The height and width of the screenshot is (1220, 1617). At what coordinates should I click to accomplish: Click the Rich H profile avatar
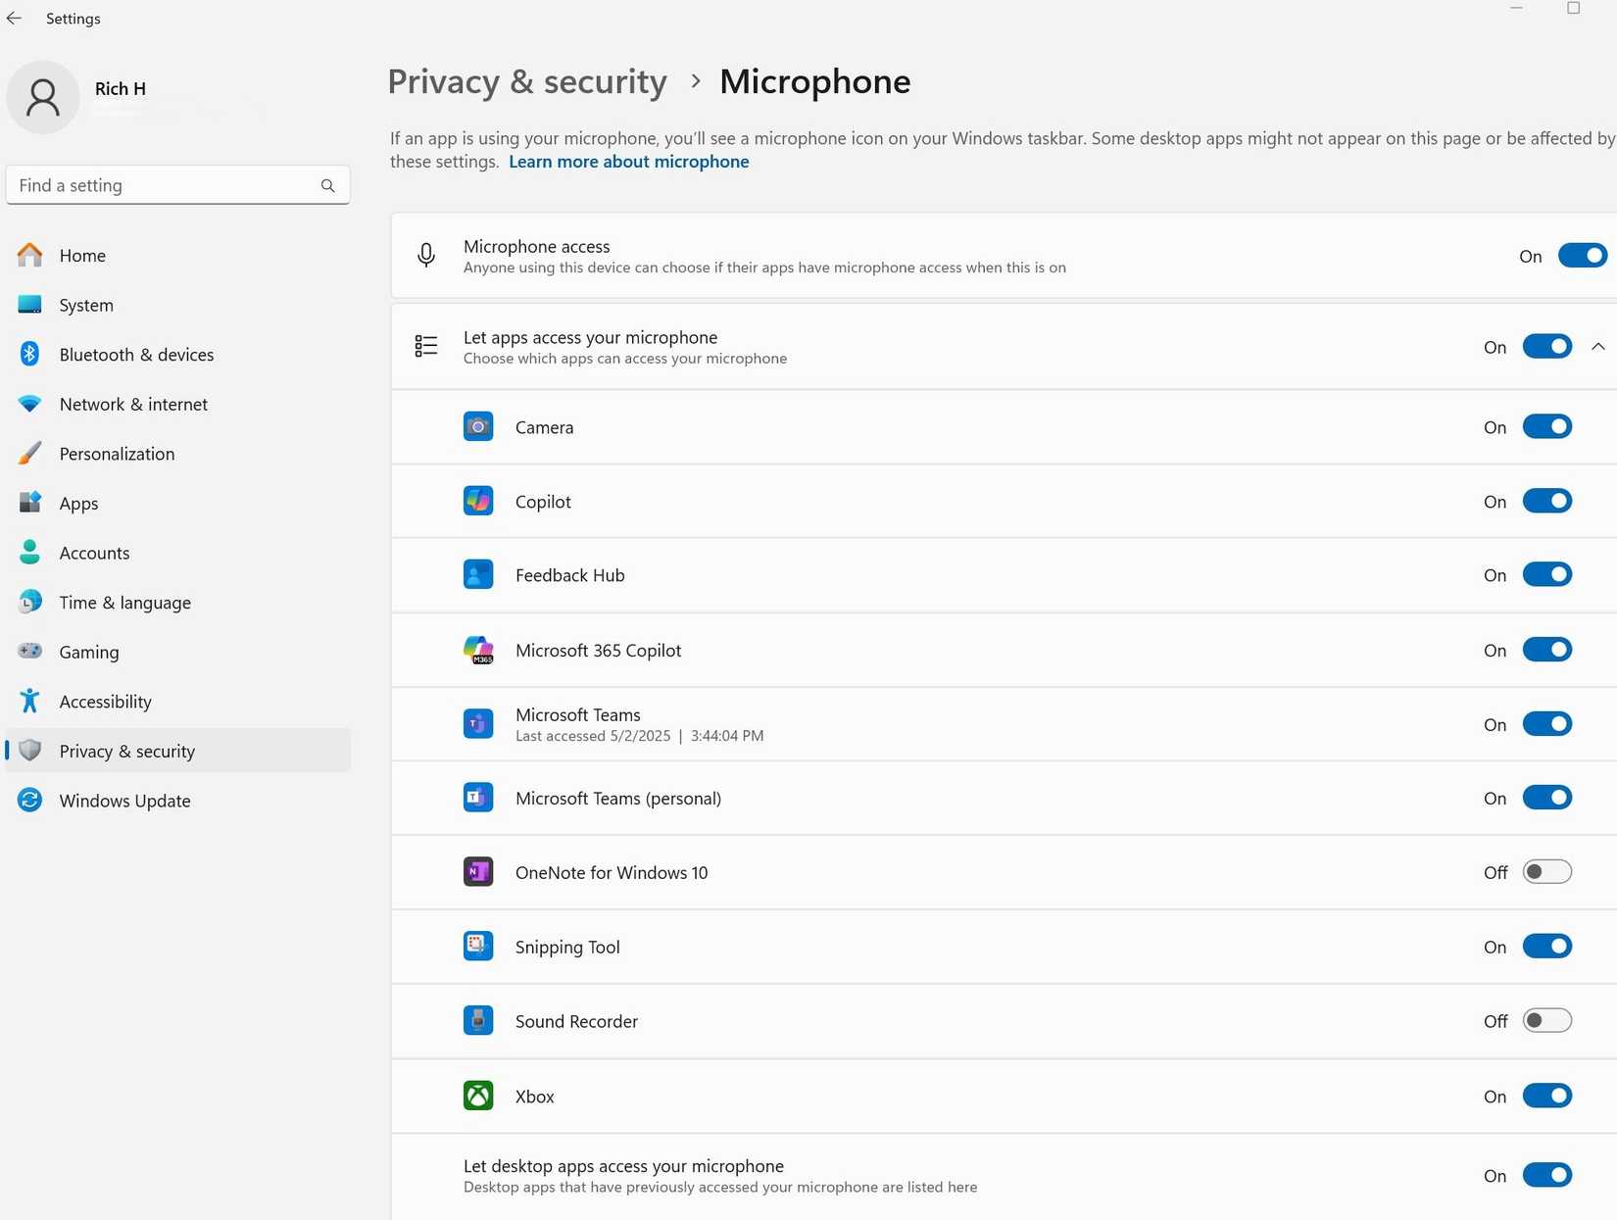coord(43,97)
